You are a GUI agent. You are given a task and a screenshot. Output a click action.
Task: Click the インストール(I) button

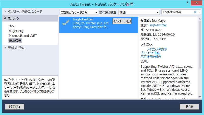coord(122,21)
